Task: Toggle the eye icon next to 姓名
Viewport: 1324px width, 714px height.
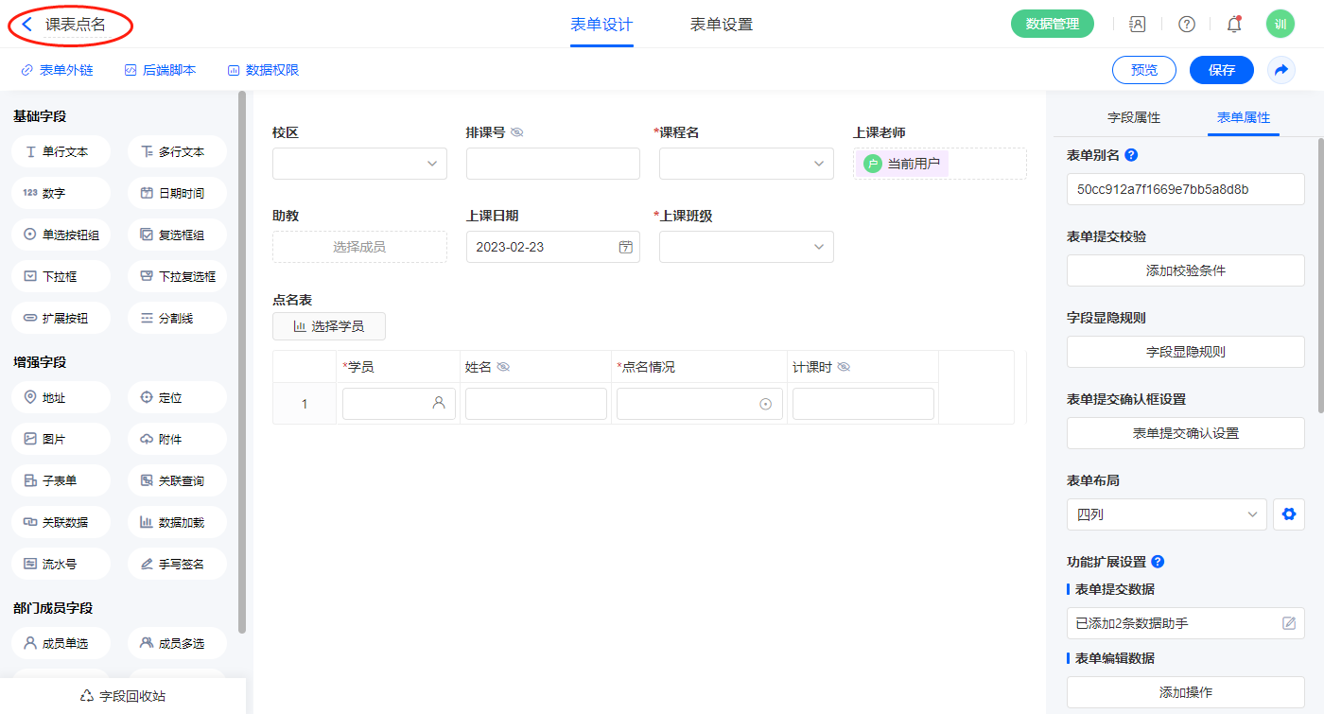Action: [x=503, y=367]
